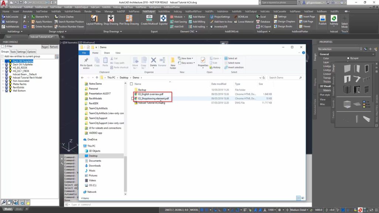Image resolution: width=379 pixels, height=213 pixels.
Task: Click the ByLayer color swatch
Action: click(x=348, y=58)
